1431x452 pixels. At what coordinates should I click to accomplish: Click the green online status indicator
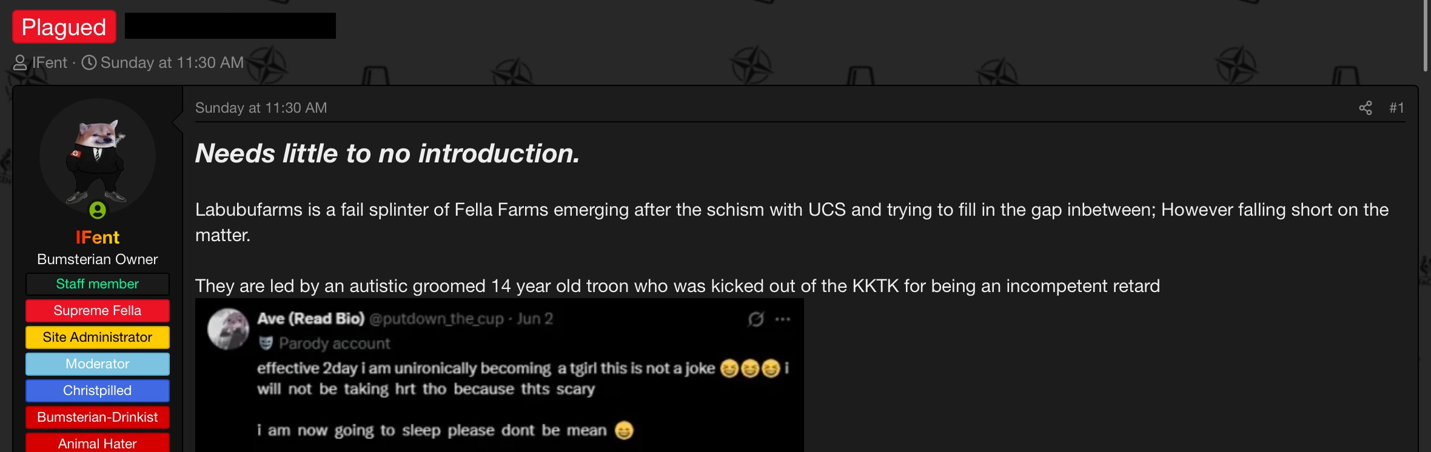pyautogui.click(x=98, y=210)
